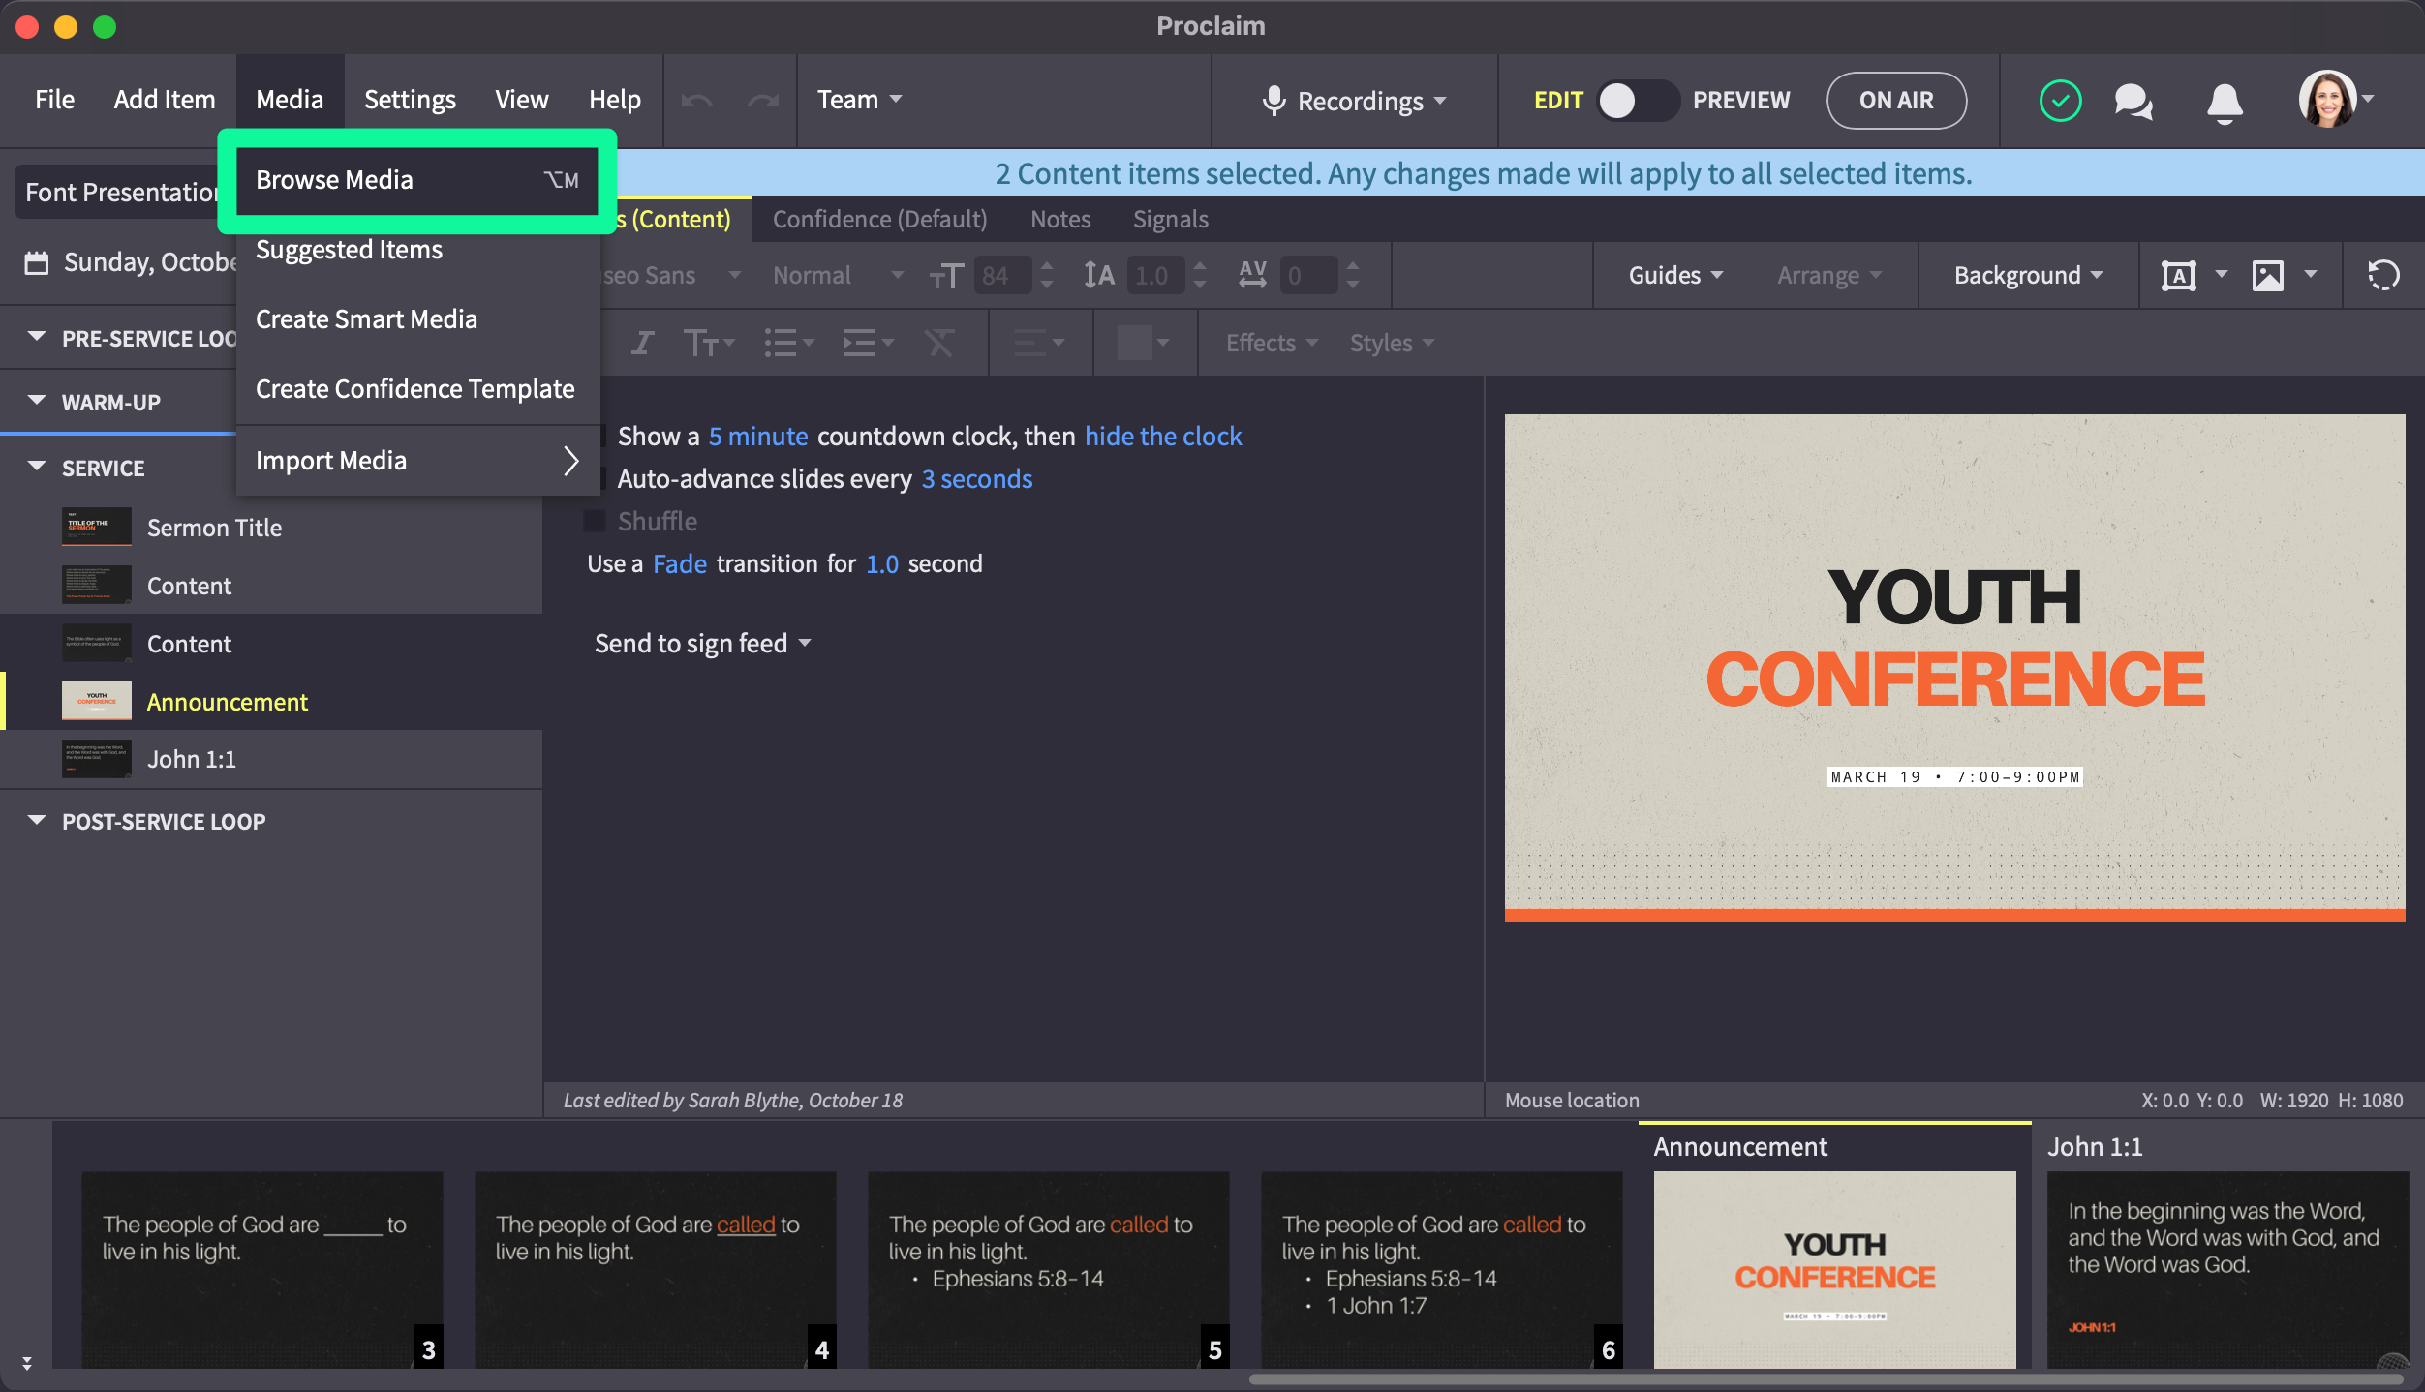Open the chat messages icon
This screenshot has height=1392, width=2425.
pos(2133,101)
